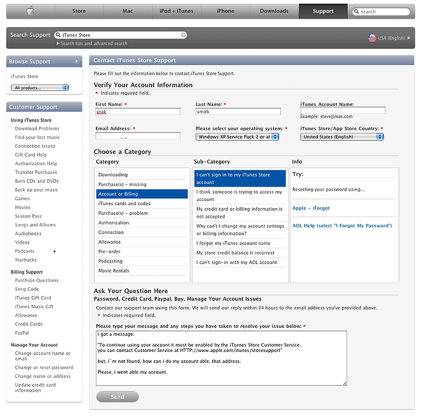Image resolution: width=433 pixels, height=417 pixels.
Task: Clear the Search Support field with the x icon
Action: point(183,35)
